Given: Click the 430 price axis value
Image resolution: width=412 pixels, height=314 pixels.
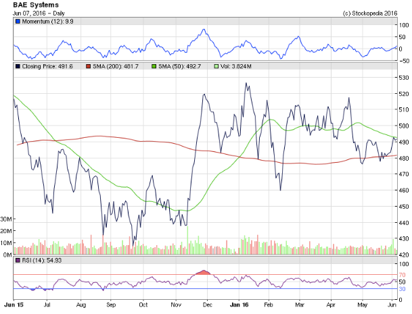Looking at the screenshot, I should pos(404,239).
